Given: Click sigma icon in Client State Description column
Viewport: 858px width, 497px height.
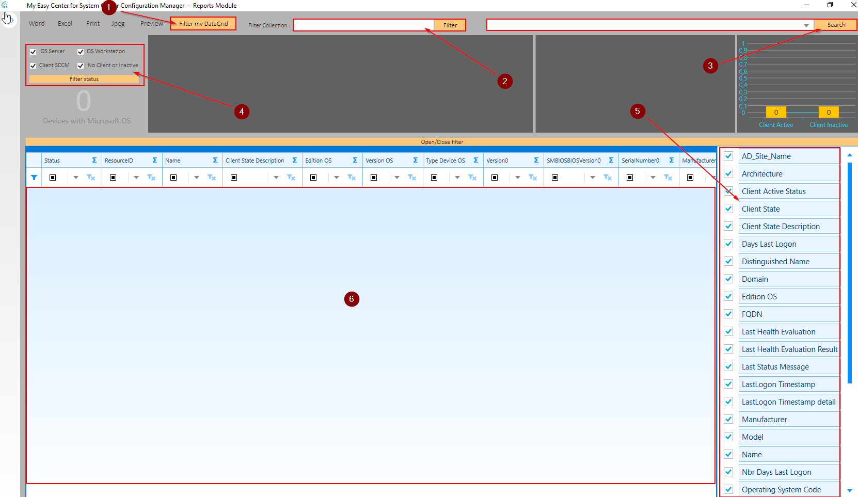Looking at the screenshot, I should (294, 161).
